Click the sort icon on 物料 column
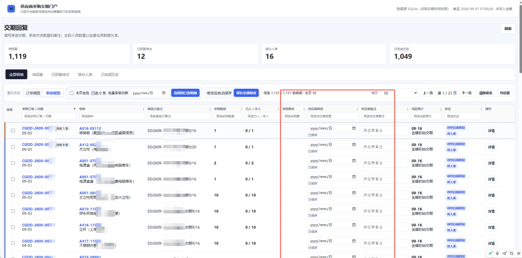Screen dimensions: 522x258 (x=143, y=109)
